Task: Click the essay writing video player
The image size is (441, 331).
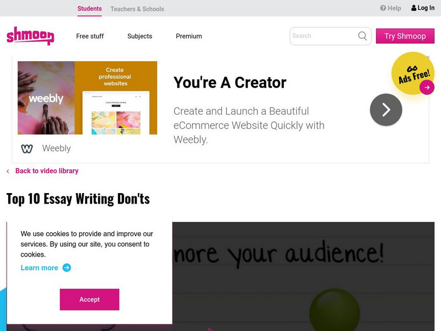Action: click(x=303, y=276)
